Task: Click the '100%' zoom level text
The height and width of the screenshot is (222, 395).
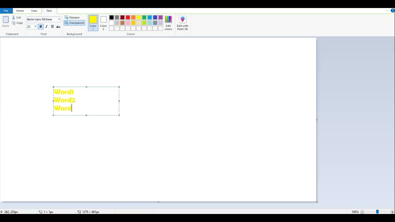Action: 355,212
